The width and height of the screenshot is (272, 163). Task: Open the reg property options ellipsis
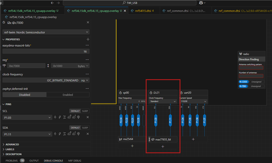87,60
